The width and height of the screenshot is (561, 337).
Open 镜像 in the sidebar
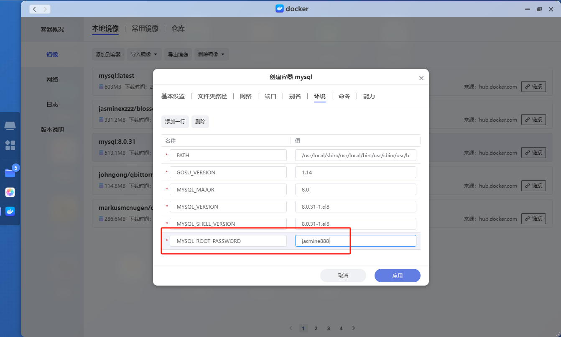(52, 54)
